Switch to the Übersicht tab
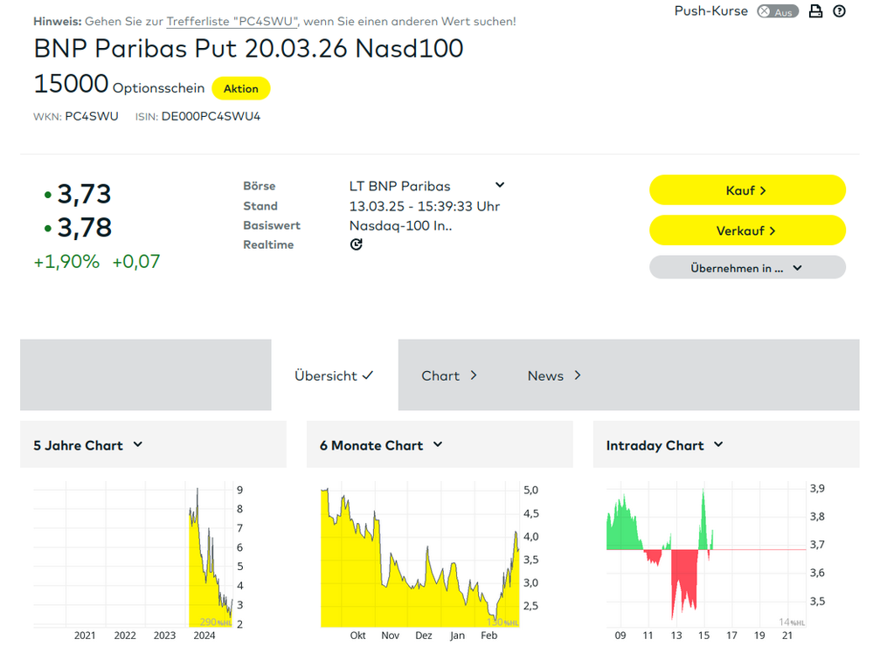 click(x=334, y=375)
